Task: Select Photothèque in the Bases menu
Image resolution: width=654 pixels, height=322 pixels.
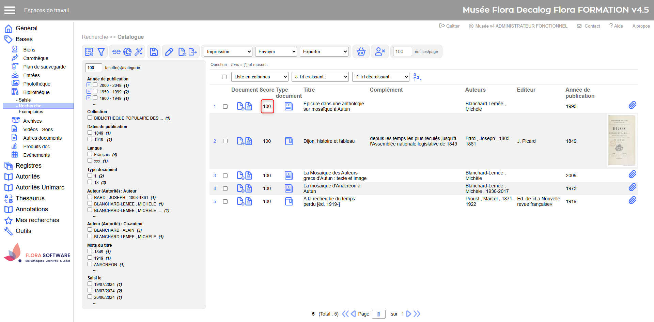Action: (36, 84)
